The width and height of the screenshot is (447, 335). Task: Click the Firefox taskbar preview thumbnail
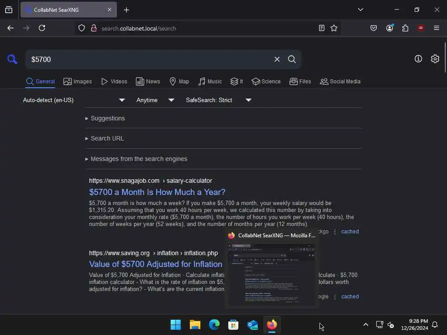click(272, 274)
